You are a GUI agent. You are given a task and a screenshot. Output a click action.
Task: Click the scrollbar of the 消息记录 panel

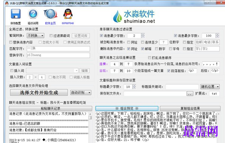point(90,128)
